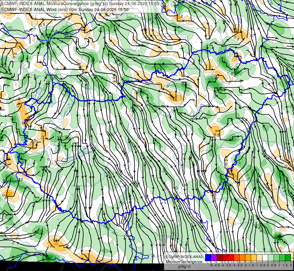Select the palest green legend swatch
Screen dimensions: 294x271
click(x=271, y=257)
